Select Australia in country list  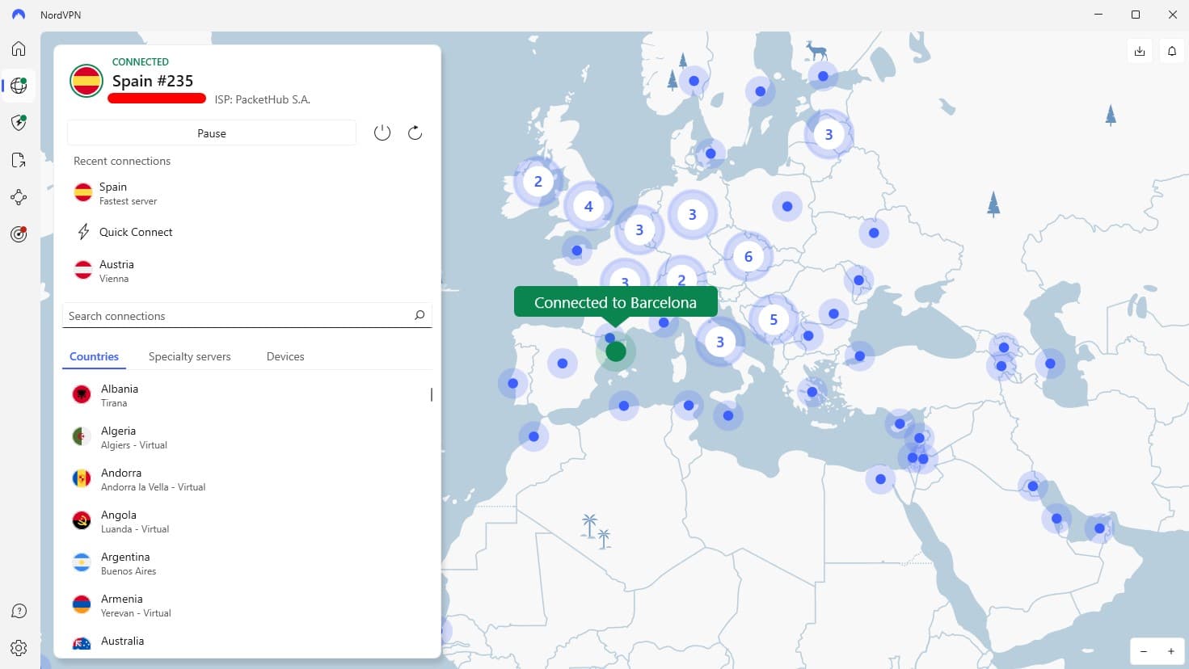pyautogui.click(x=247, y=642)
